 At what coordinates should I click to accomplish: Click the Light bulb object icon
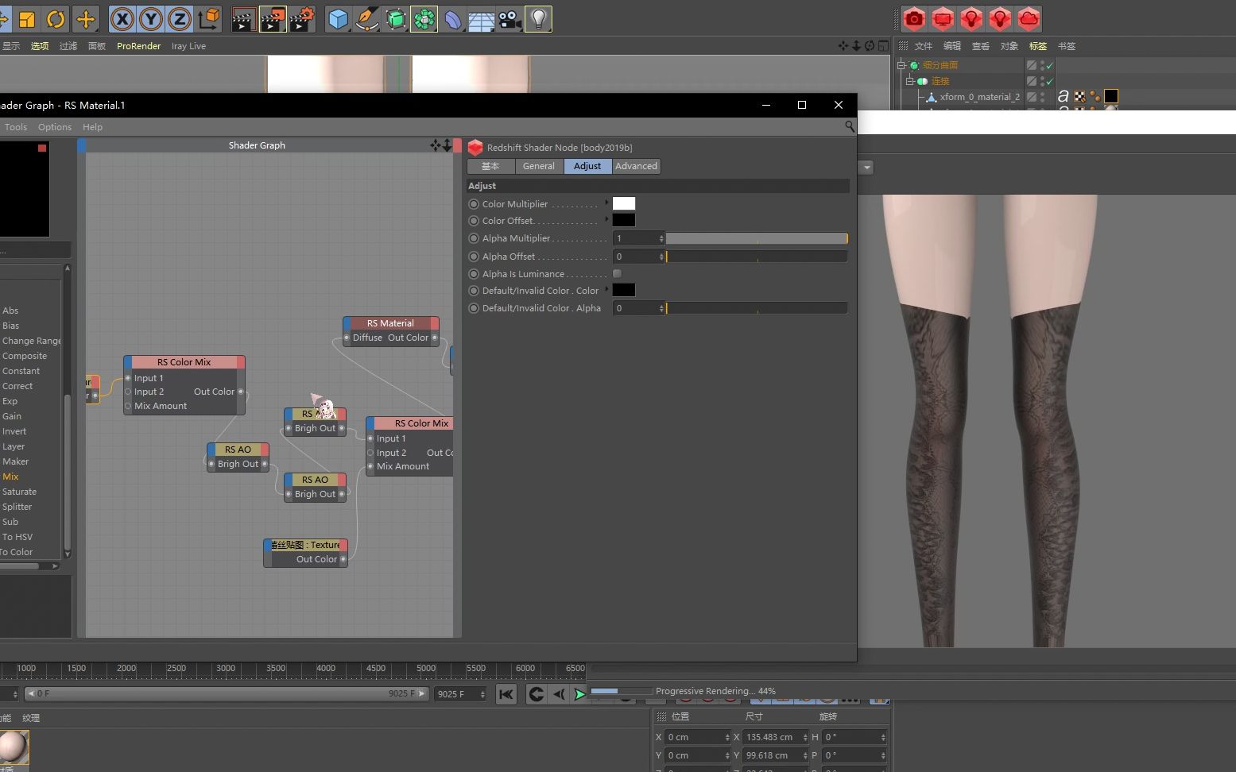[x=538, y=19]
